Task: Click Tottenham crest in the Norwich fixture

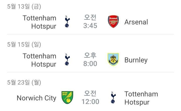Action: [113, 97]
